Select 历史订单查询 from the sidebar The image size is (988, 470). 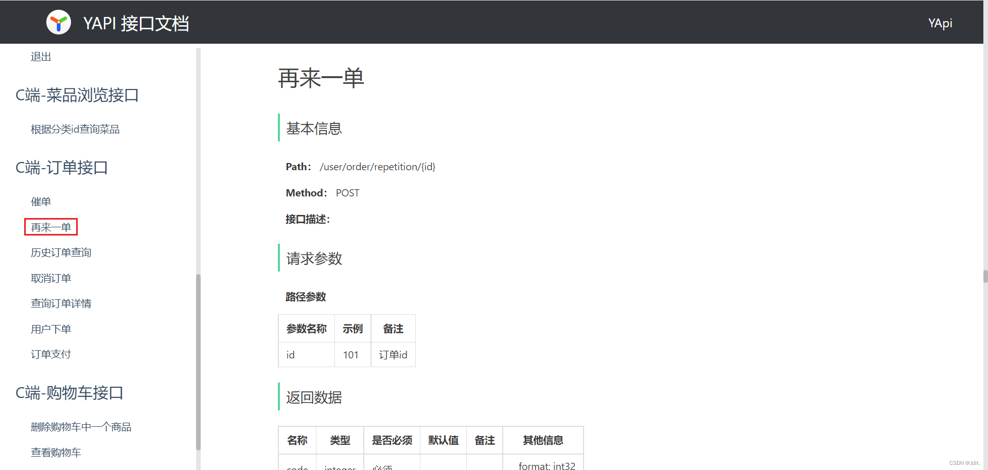coord(61,252)
